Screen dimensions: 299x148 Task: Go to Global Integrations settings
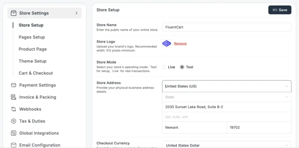coord(39,133)
